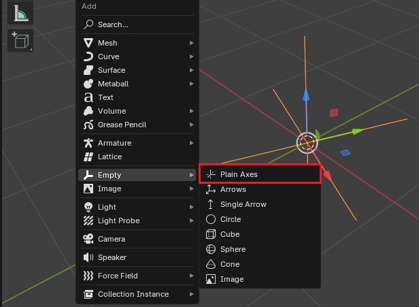419x307 pixels.
Task: Choose Image empty type in submenu
Action: pyautogui.click(x=260, y=279)
